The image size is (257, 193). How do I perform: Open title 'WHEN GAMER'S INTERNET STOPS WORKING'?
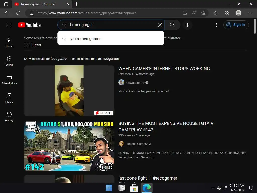pos(164,68)
